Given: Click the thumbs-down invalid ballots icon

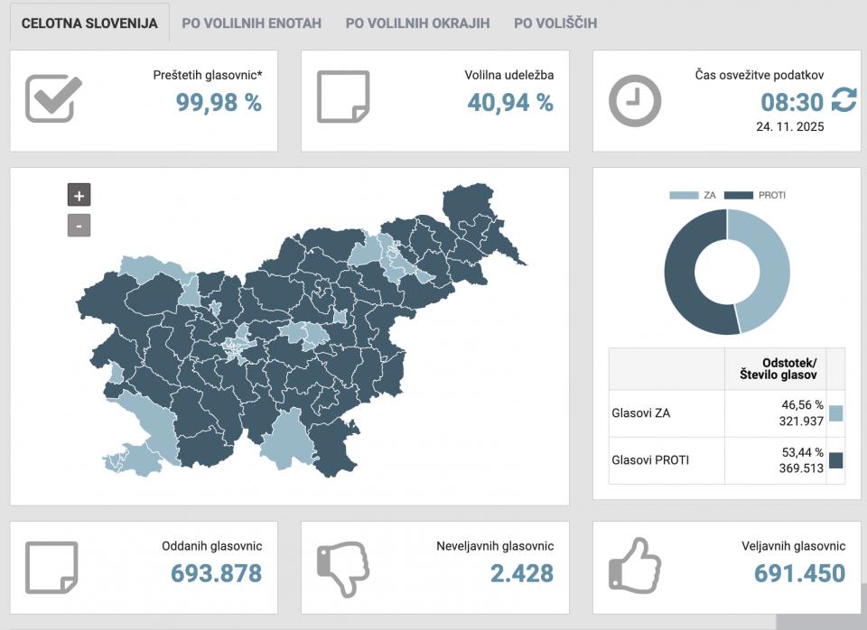Looking at the screenshot, I should (x=343, y=568).
